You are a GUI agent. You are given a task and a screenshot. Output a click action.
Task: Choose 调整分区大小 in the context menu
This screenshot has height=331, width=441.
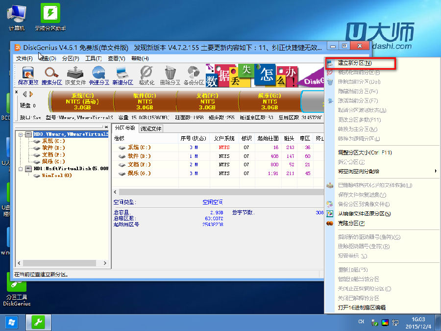pos(365,153)
